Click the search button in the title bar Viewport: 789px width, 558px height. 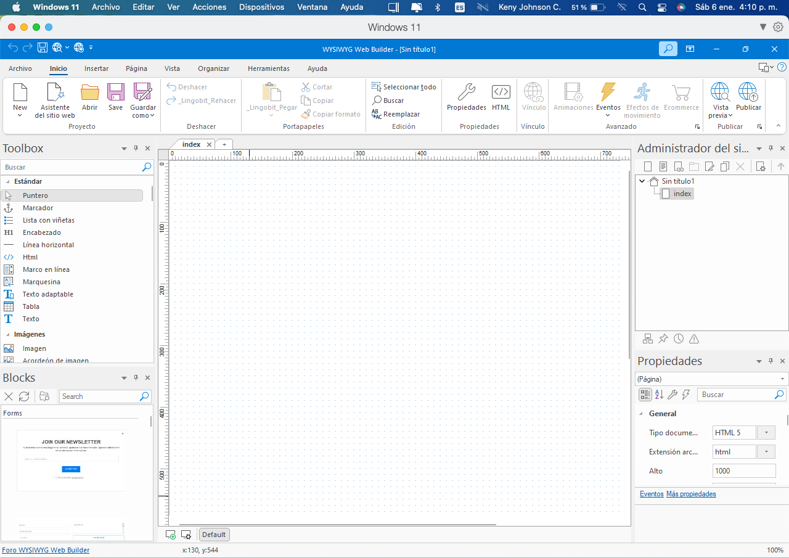[668, 49]
